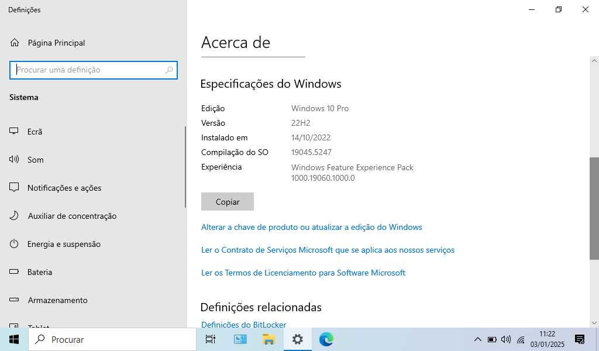Viewport: 599px width, 351px height.
Task: Click the Sistema section heading
Action: [x=23, y=97]
